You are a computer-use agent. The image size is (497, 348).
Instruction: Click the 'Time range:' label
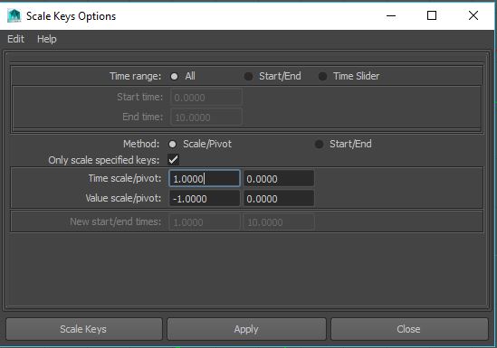[x=136, y=76]
